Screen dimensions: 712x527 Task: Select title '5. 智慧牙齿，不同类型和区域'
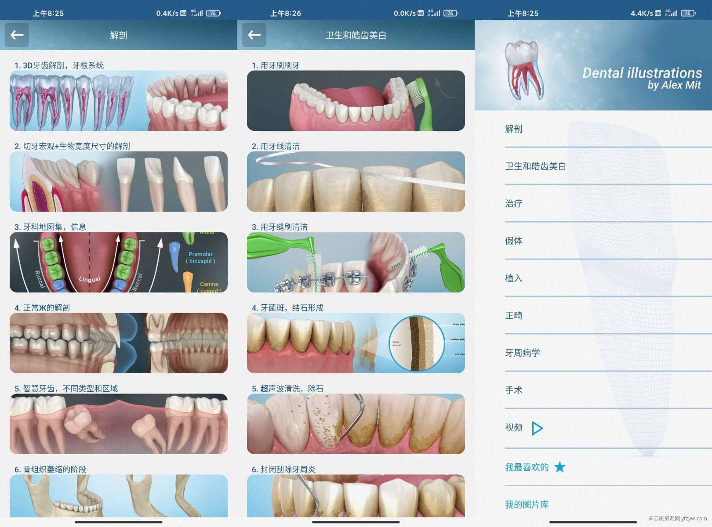66,389
